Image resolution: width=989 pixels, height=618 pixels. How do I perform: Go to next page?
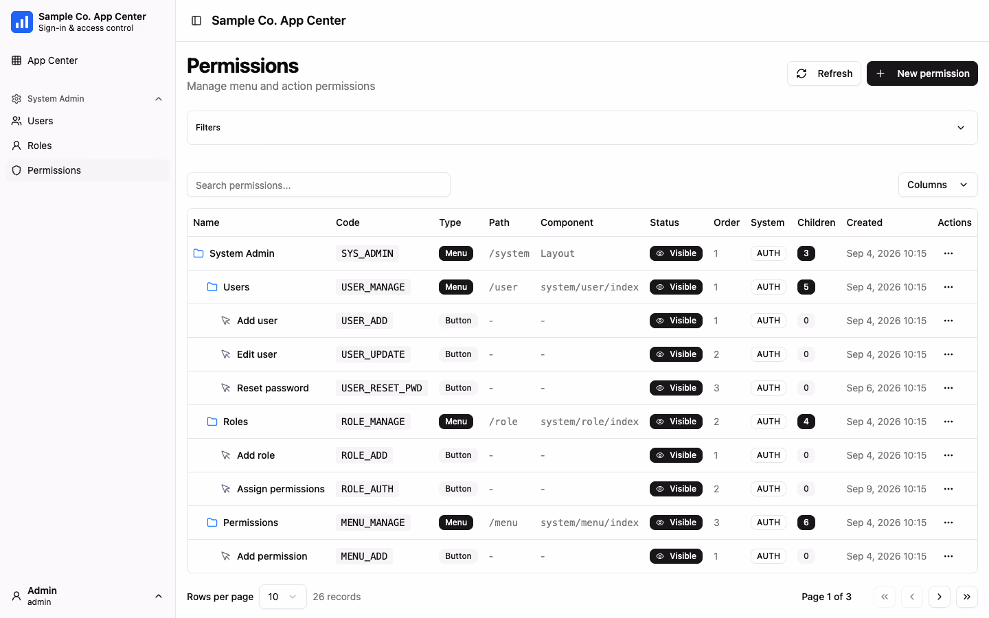[x=940, y=597]
